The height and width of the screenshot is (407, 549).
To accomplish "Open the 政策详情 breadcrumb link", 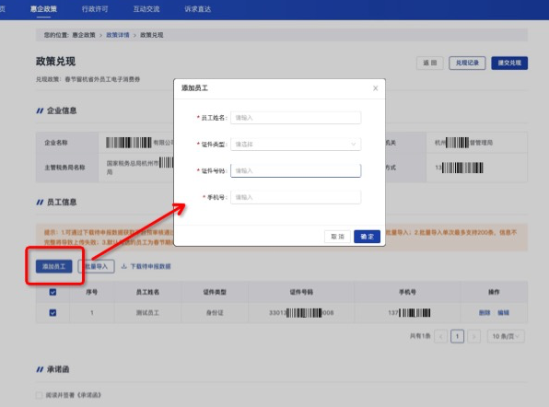I will click(x=118, y=35).
